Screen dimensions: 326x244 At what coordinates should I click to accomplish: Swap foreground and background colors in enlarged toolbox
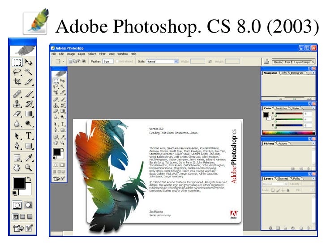(29, 179)
